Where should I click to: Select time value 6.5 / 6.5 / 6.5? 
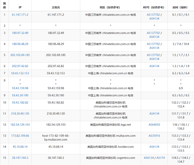click(x=181, y=95)
